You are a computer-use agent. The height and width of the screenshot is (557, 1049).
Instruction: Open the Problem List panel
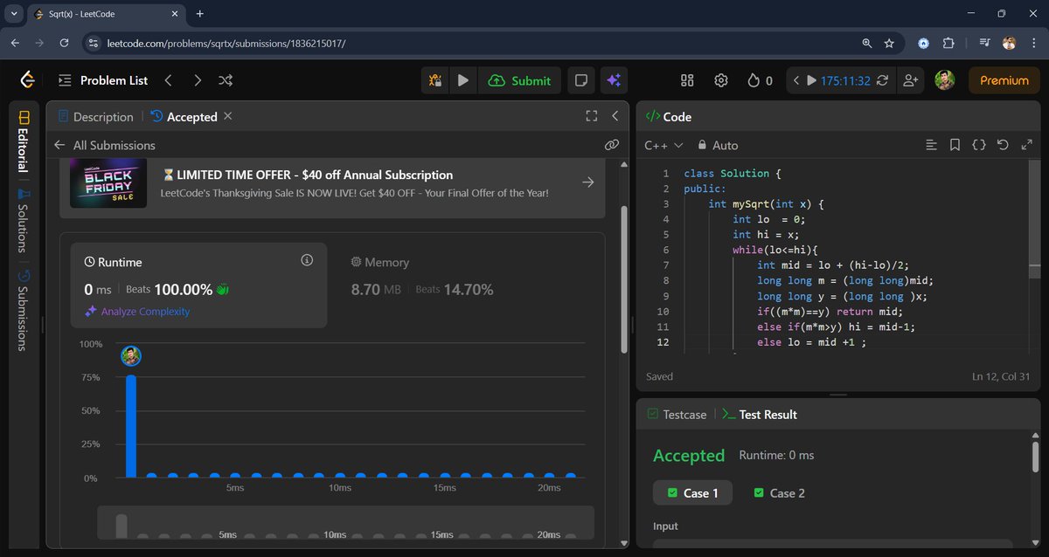tap(103, 80)
